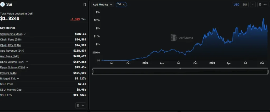This screenshot has height=112, width=270.
Task: Click the $2.5b y-axis label
Action: point(97,20)
